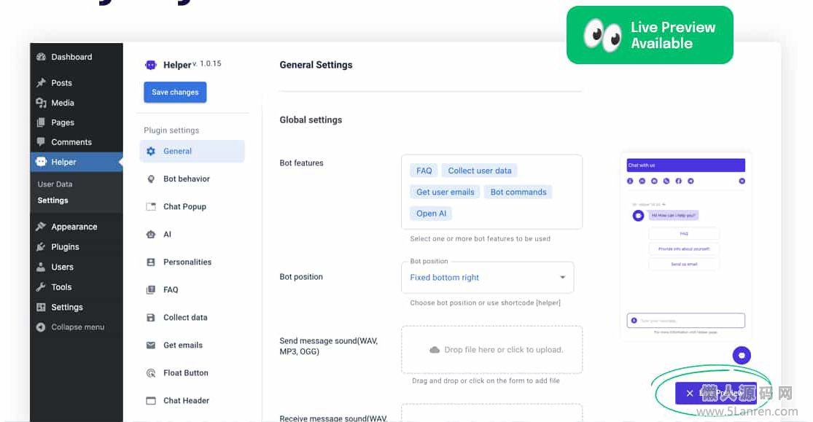Viewport: 813px width, 422px height.
Task: Open the Comments menu item
Action: pyautogui.click(x=77, y=142)
